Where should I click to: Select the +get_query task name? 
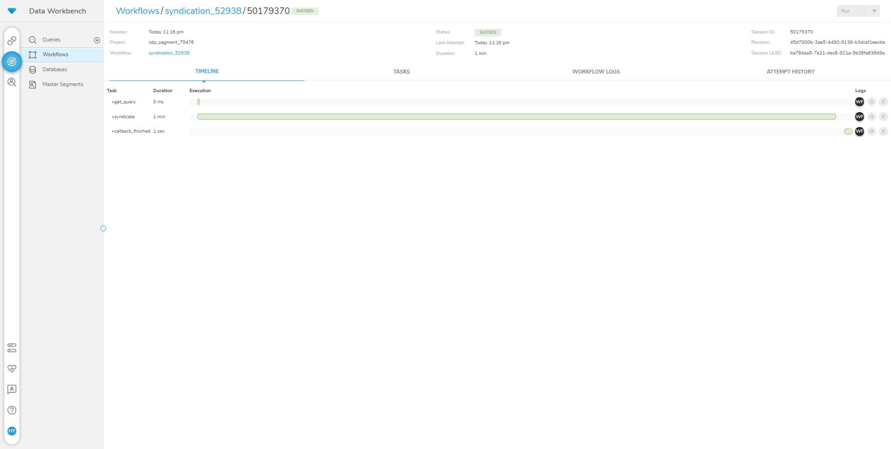tap(124, 102)
